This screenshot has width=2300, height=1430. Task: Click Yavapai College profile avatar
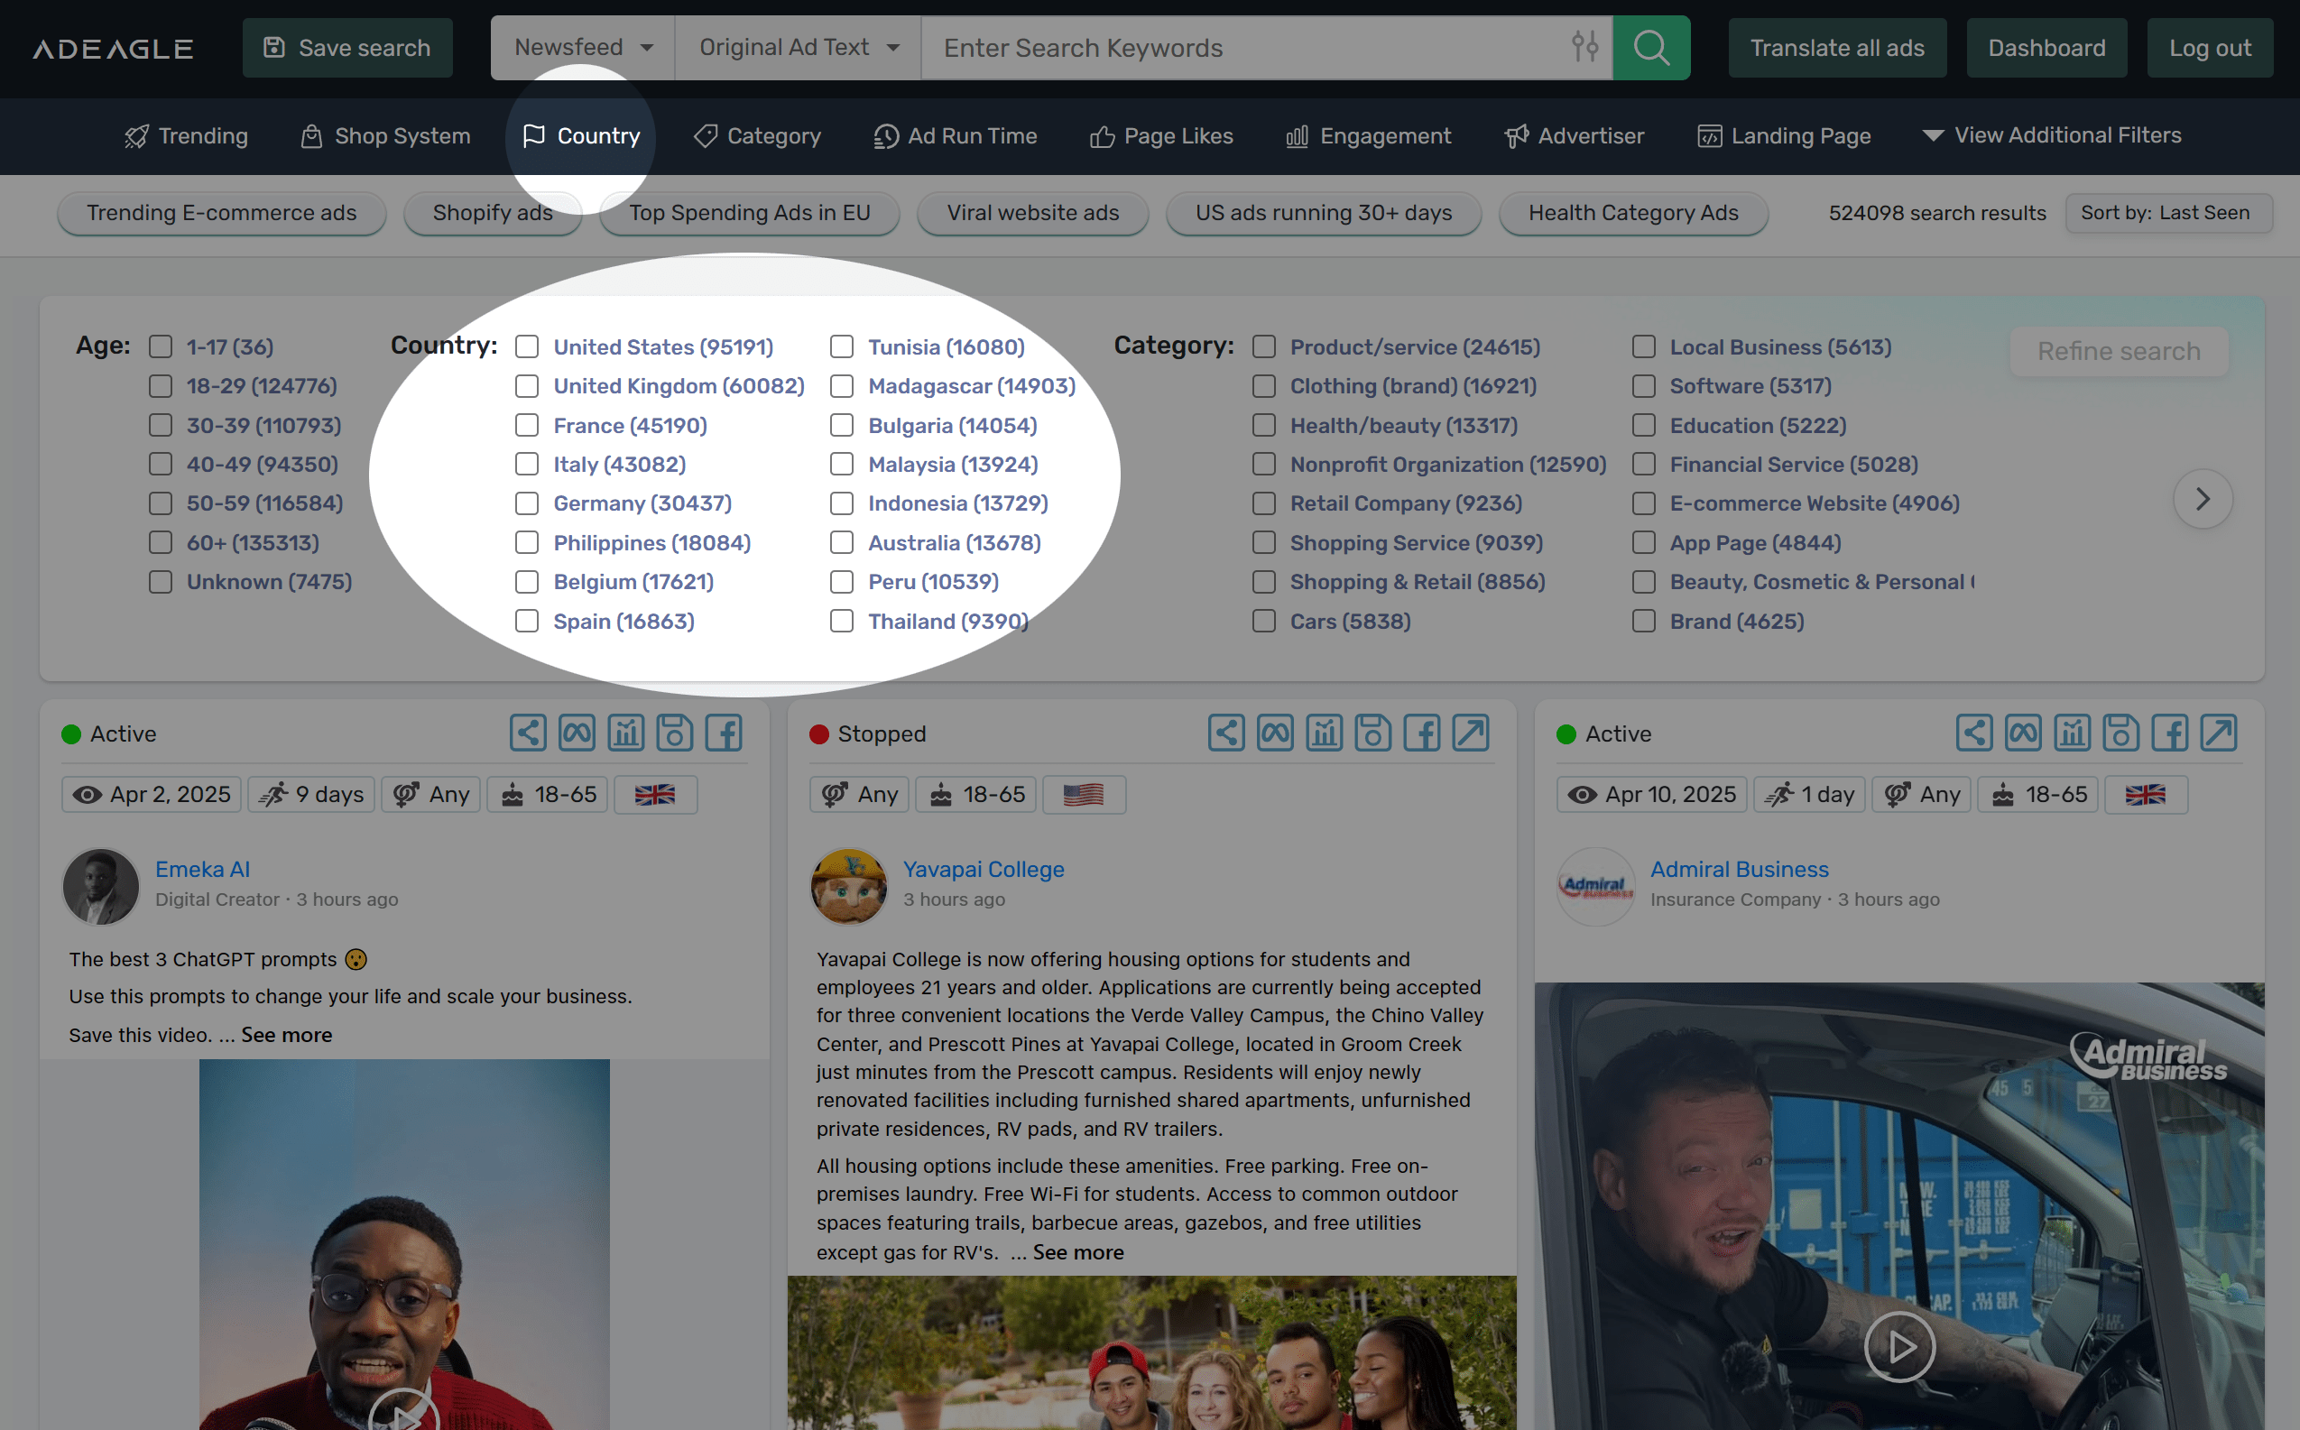coord(848,885)
